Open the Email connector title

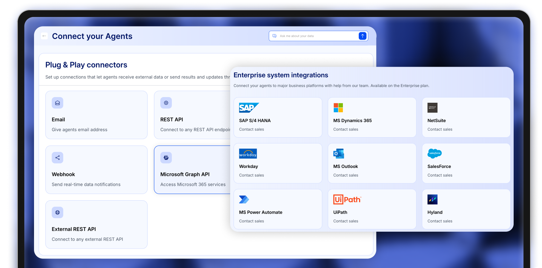coord(58,119)
